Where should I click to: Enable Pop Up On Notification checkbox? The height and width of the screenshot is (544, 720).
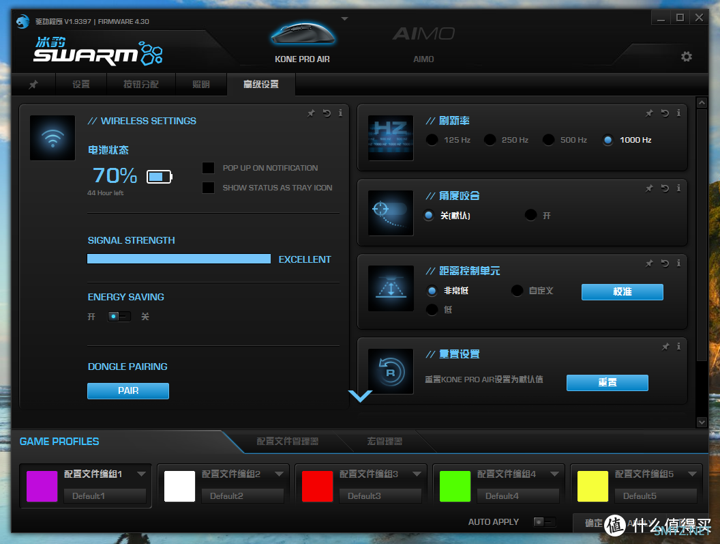(x=208, y=168)
